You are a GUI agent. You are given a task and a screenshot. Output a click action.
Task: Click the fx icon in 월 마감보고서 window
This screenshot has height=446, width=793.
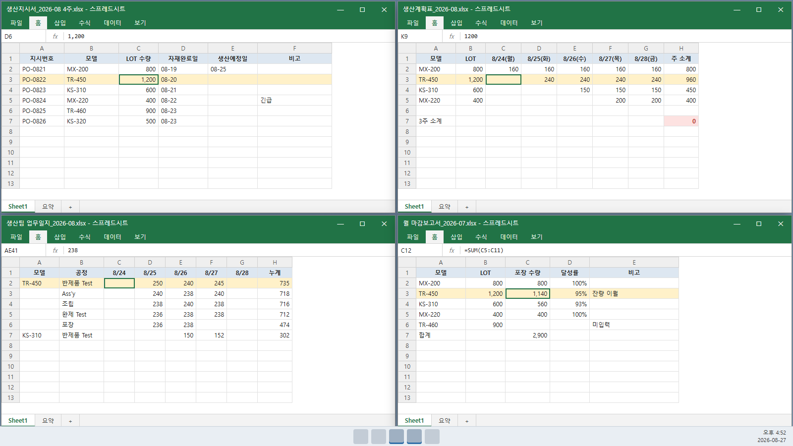tap(452, 250)
